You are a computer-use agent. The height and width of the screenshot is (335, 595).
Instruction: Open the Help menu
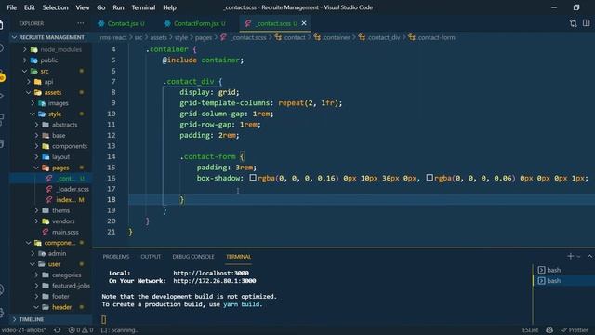click(x=169, y=7)
